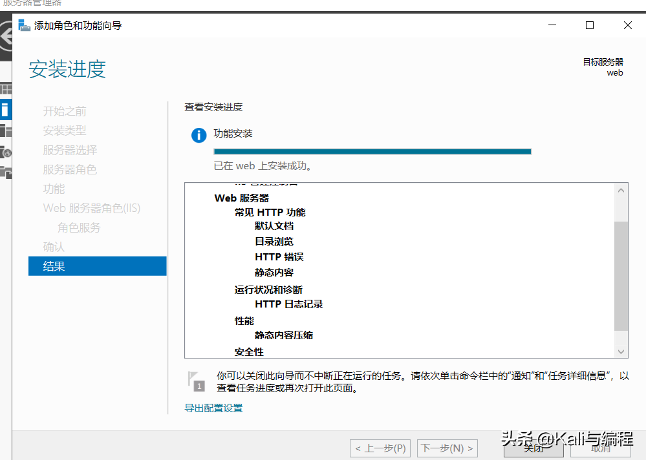The width and height of the screenshot is (646, 460).
Task: Click scroll up arrow of results list
Action: [621, 191]
